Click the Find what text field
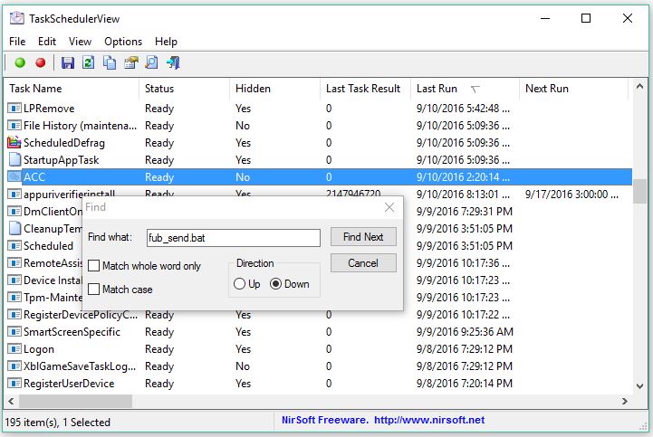The width and height of the screenshot is (653, 437). coord(234,238)
